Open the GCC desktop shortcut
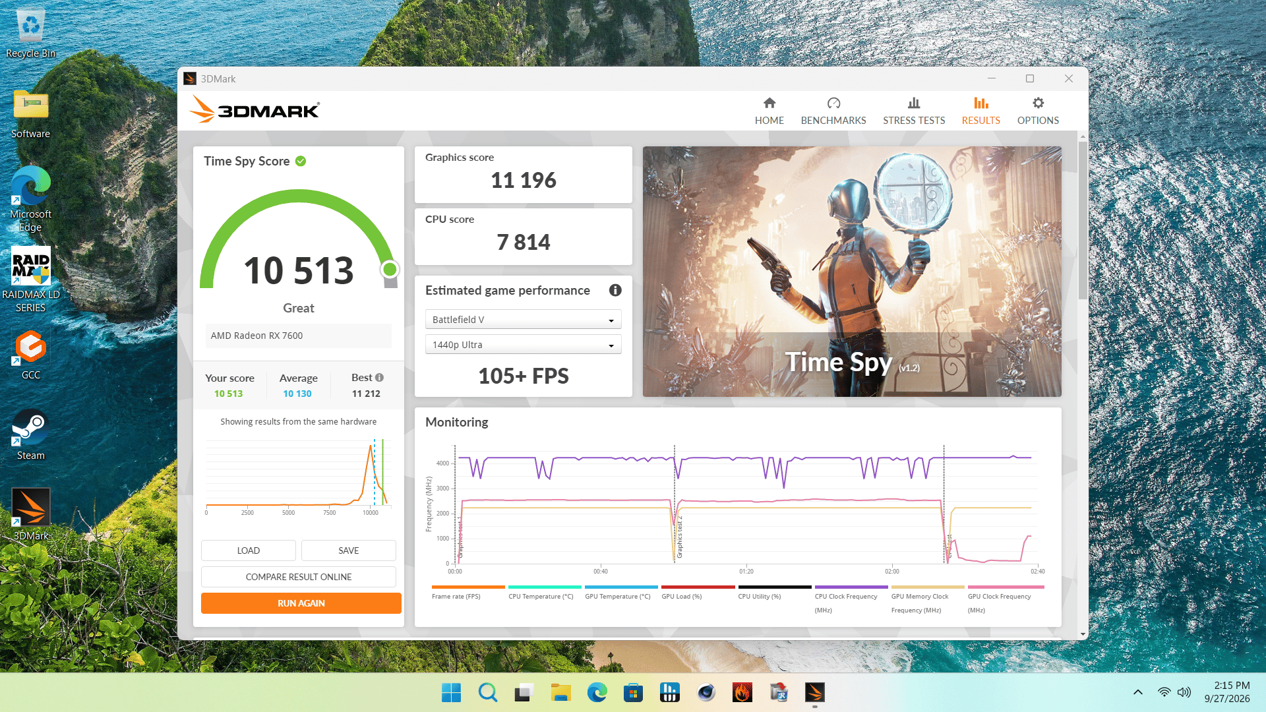This screenshot has width=1266, height=712. 30,355
